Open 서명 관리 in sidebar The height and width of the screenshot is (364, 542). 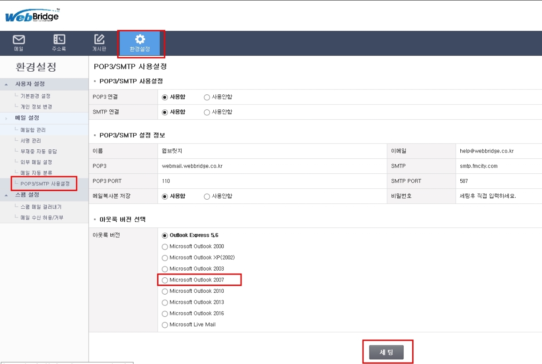[30, 141]
